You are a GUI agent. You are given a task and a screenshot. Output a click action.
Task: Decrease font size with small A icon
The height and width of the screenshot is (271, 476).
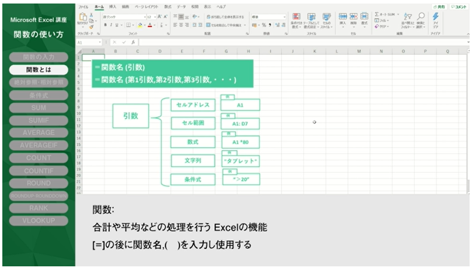pyautogui.click(x=165, y=17)
